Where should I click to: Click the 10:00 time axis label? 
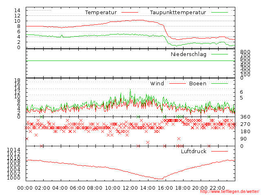[113, 188]
